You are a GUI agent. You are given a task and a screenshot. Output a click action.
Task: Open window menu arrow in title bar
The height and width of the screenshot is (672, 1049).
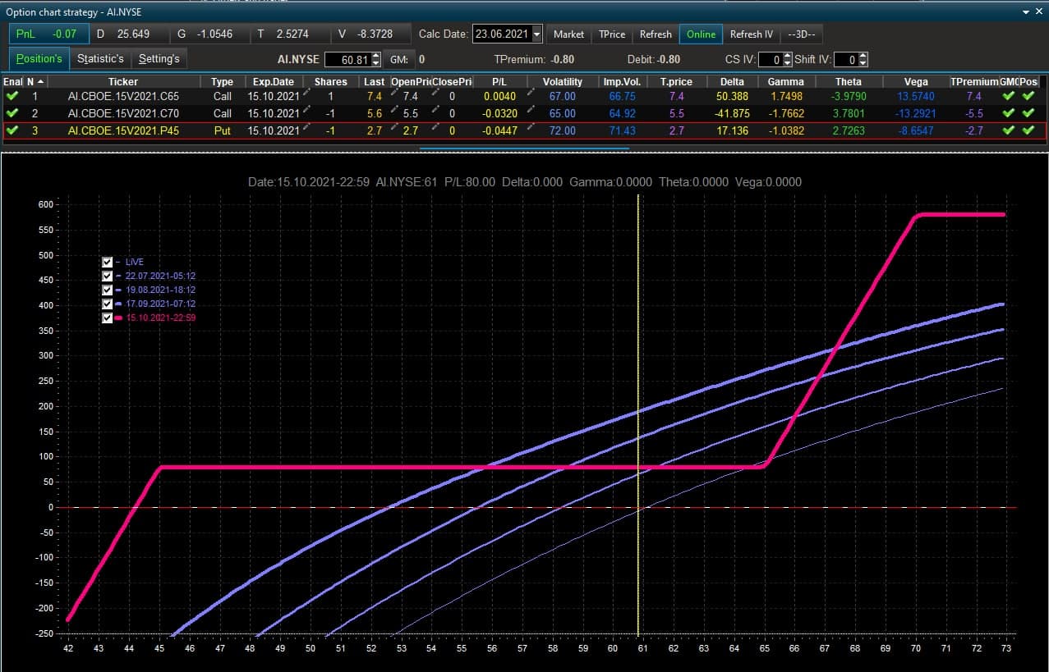(1026, 12)
